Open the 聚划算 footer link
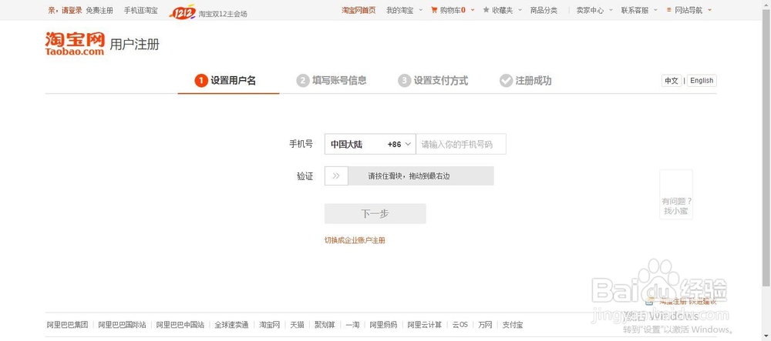 coord(325,325)
